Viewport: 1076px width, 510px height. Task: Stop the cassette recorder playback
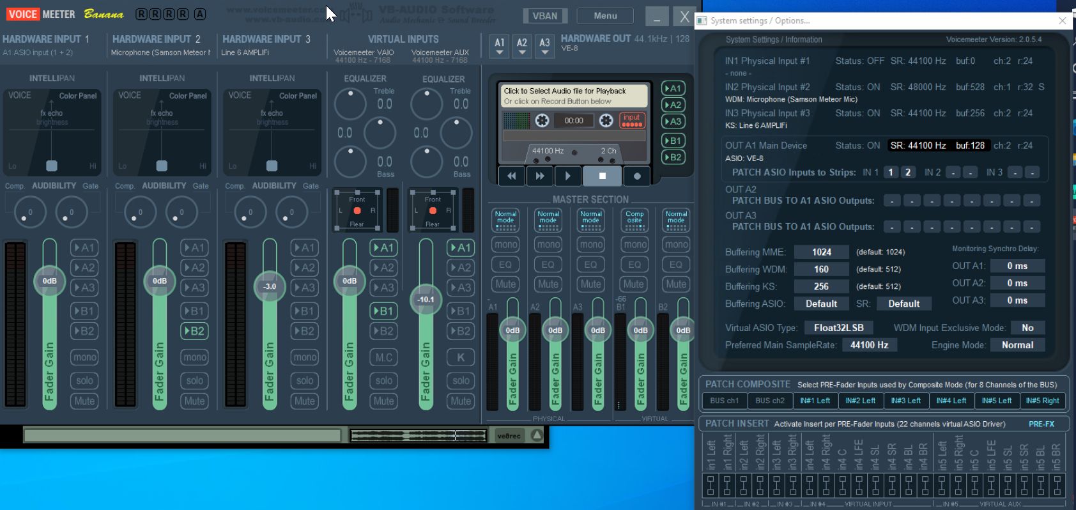tap(602, 176)
